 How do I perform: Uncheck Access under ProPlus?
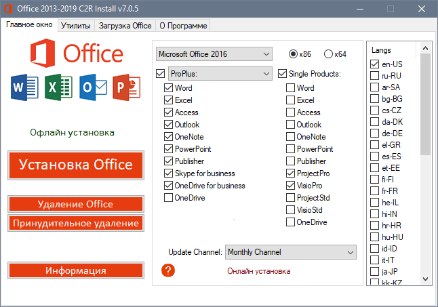168,112
